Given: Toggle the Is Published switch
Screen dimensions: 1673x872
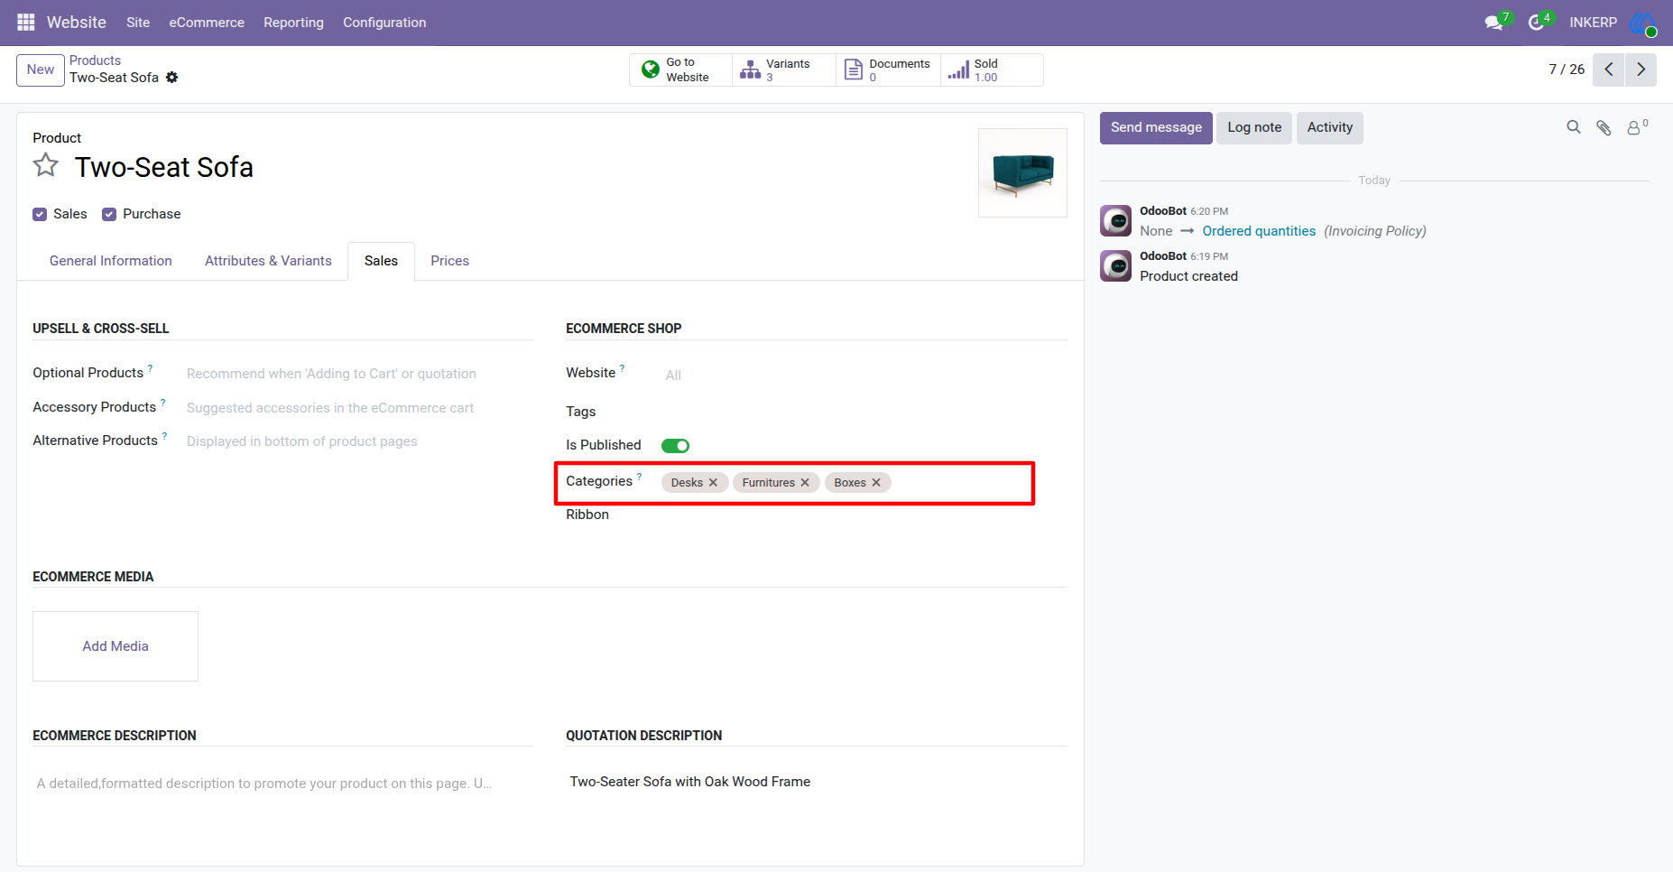Looking at the screenshot, I should tap(675, 445).
